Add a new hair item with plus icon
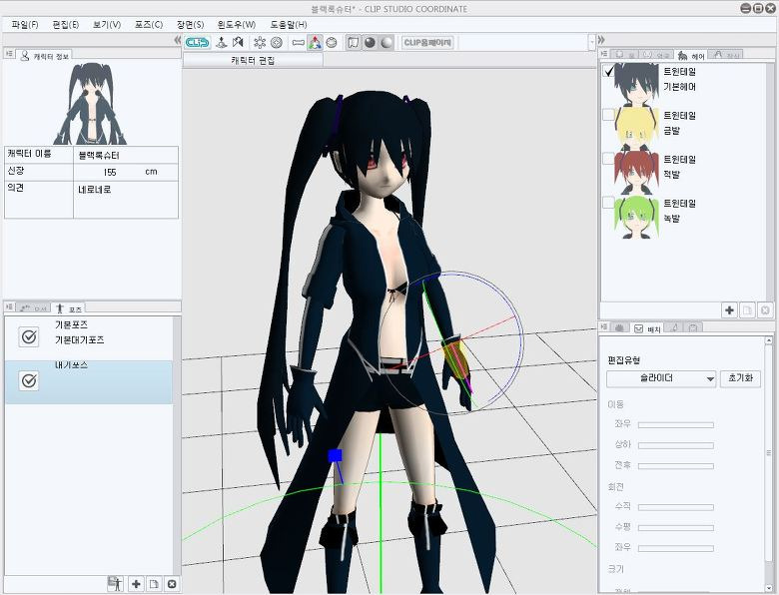The width and height of the screenshot is (779, 595). pos(729,310)
